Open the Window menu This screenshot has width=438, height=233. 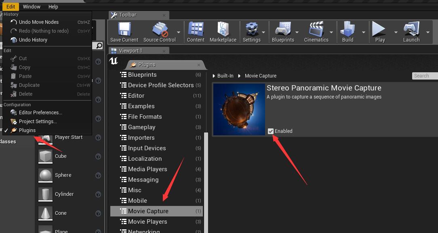point(32,6)
